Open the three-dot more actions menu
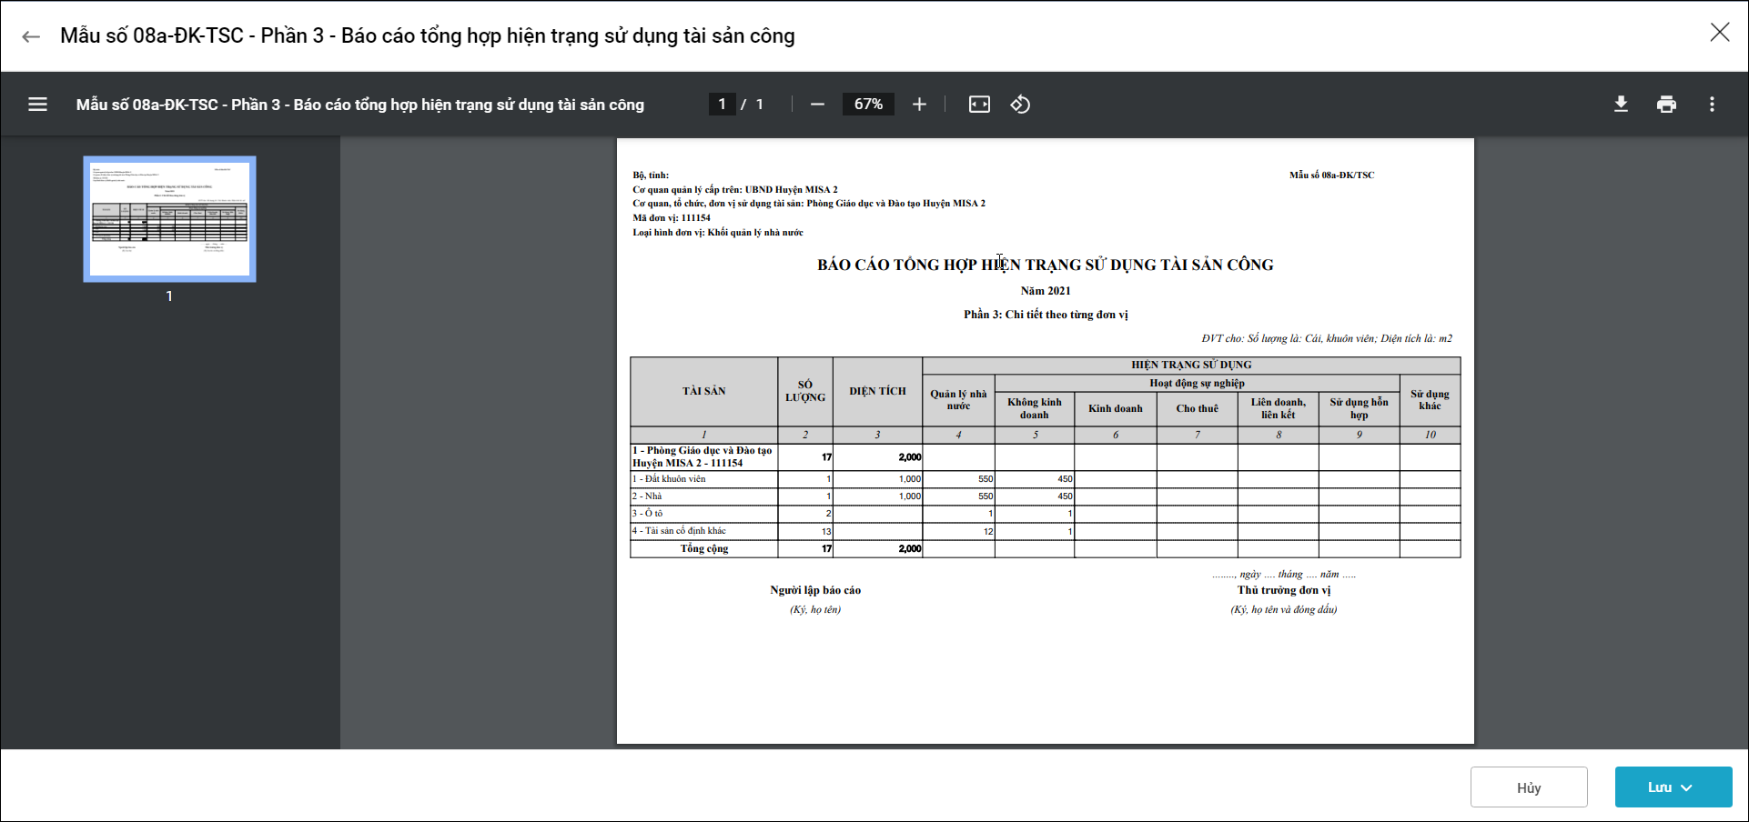The width and height of the screenshot is (1749, 822). pos(1712,105)
